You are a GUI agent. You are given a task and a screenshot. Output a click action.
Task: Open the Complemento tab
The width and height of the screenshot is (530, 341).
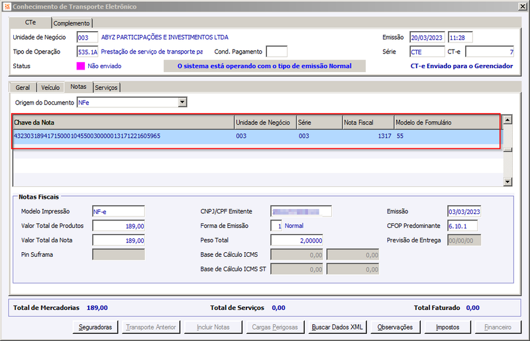tap(72, 23)
